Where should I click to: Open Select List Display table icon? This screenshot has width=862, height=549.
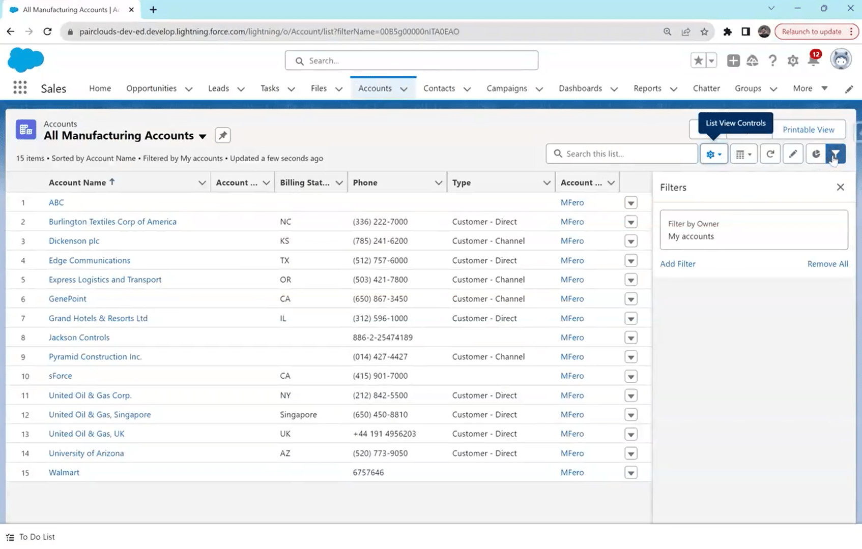click(743, 154)
